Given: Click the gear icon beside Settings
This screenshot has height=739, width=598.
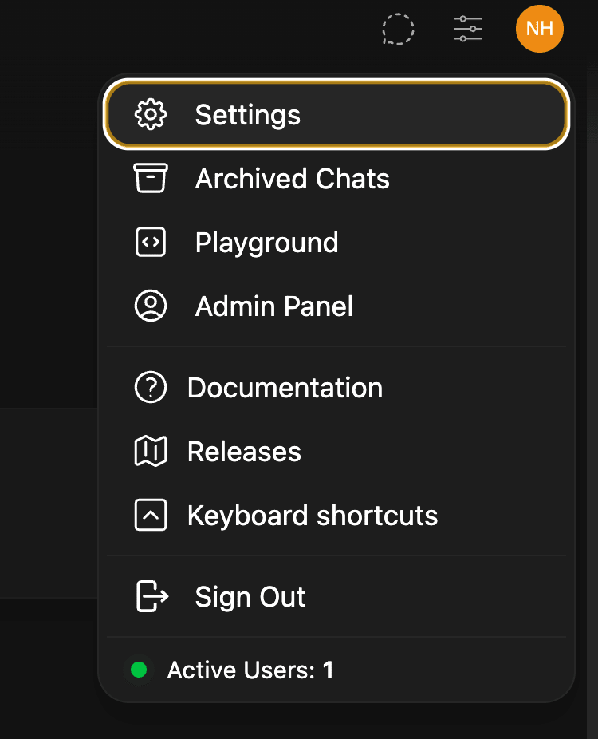Looking at the screenshot, I should pos(151,115).
